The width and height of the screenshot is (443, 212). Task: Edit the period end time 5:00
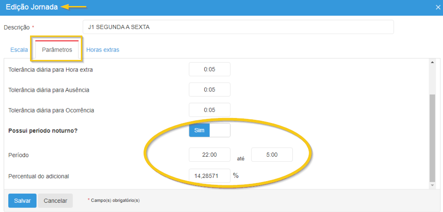coord(272,155)
